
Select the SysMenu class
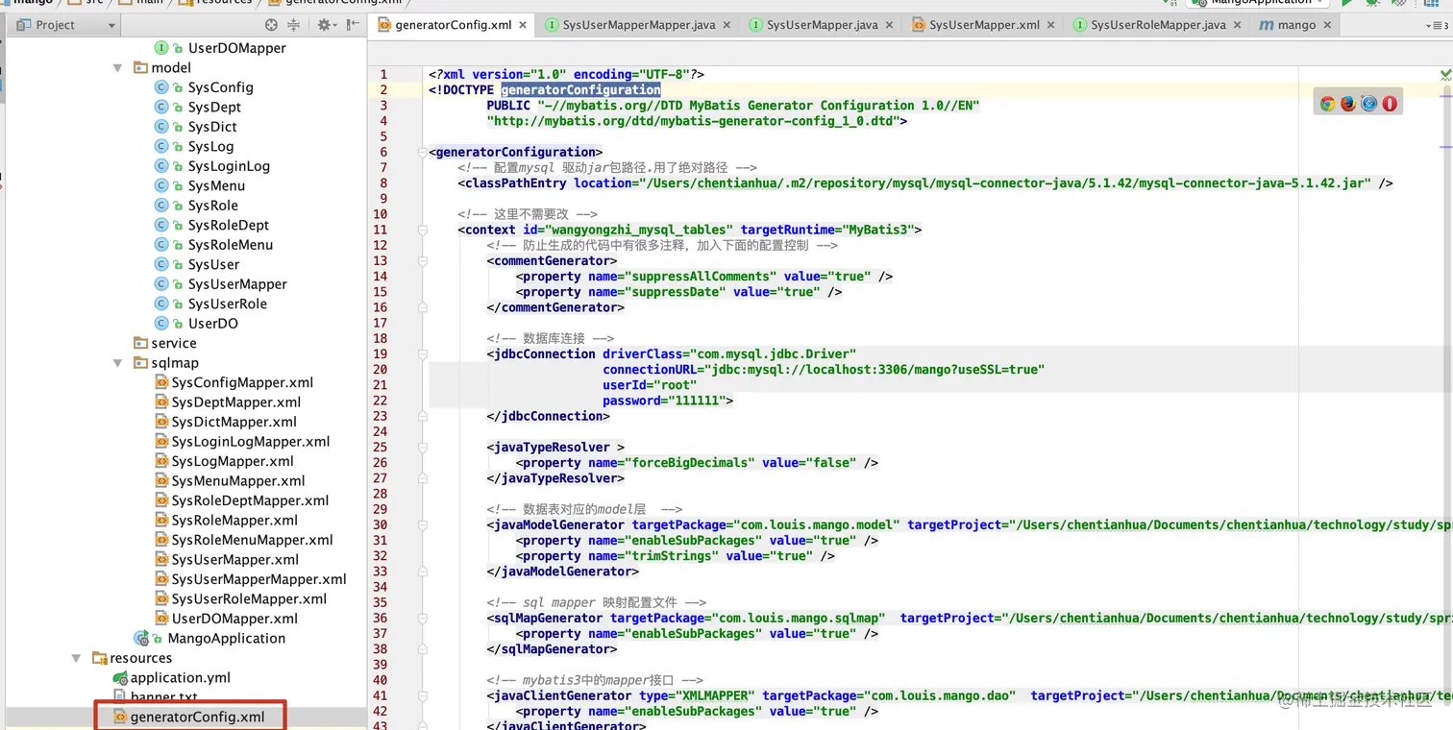pyautogui.click(x=216, y=185)
